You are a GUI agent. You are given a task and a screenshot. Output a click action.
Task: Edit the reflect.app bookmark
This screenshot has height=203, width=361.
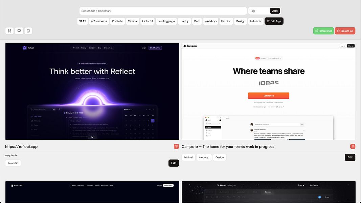point(174,163)
